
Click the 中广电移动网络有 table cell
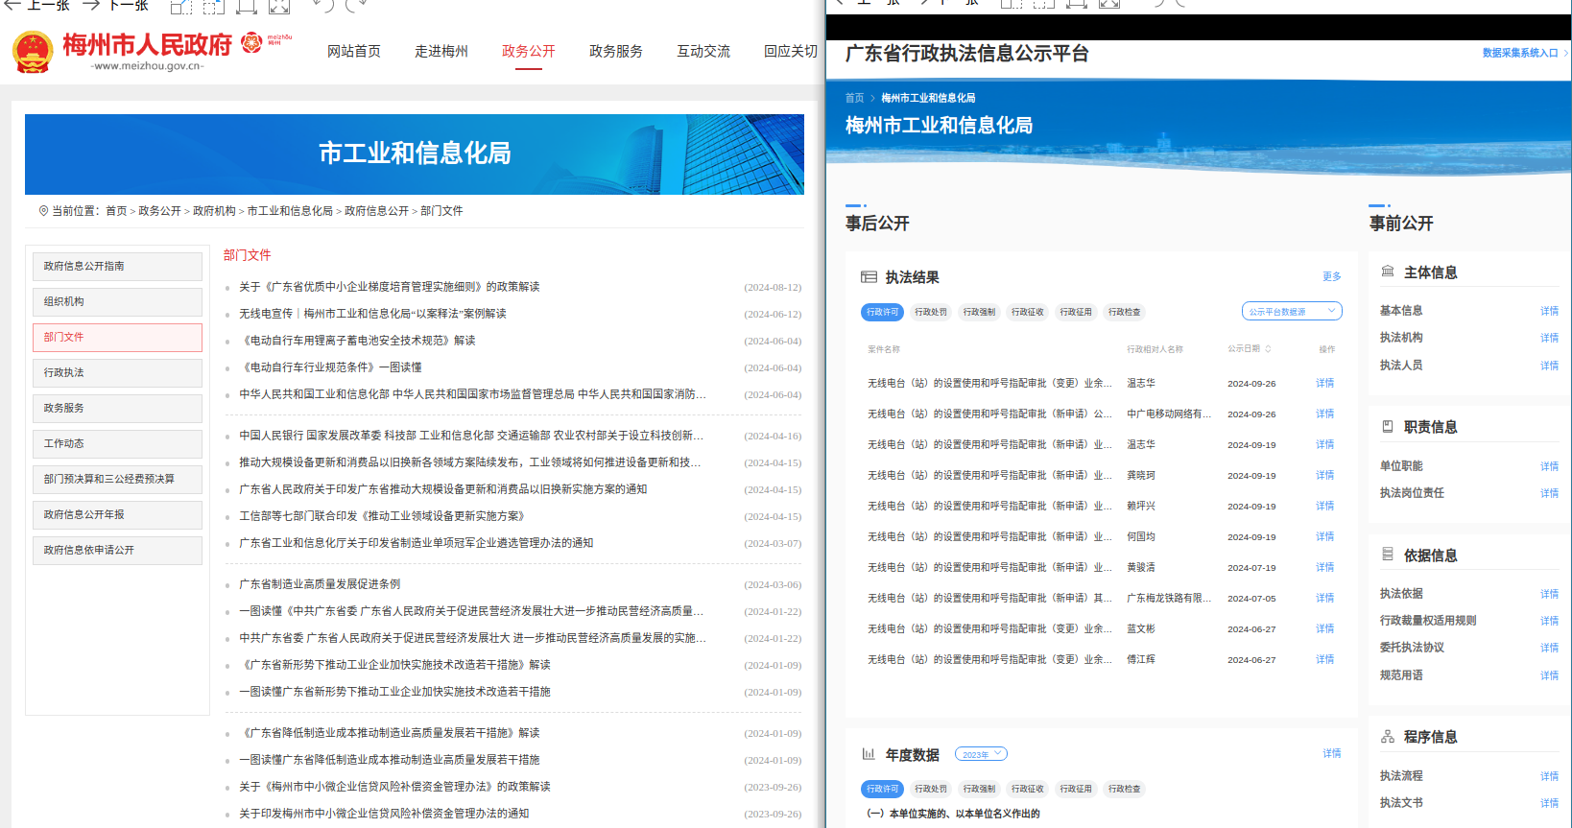coord(1169,414)
